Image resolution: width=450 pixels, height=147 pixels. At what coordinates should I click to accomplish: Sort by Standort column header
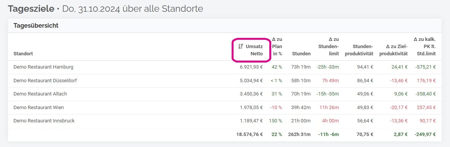tap(23, 53)
